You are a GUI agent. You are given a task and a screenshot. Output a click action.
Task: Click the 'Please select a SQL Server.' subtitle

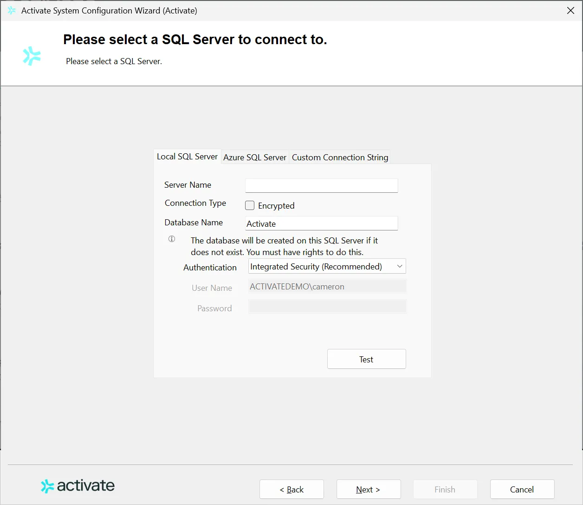tap(114, 61)
